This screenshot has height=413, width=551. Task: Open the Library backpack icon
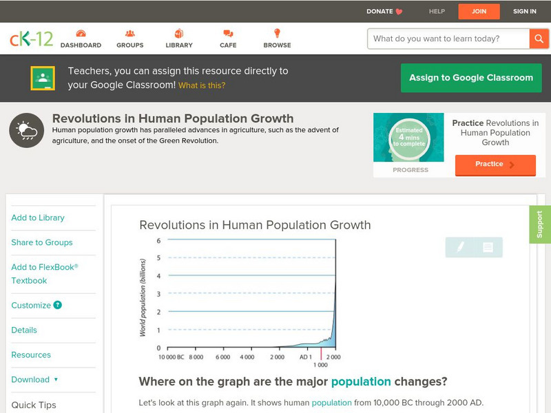(x=179, y=33)
